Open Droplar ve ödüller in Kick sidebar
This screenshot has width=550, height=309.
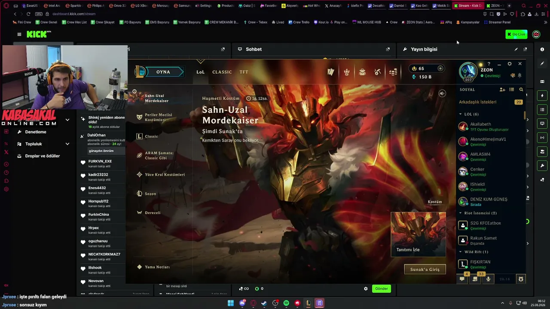43,156
